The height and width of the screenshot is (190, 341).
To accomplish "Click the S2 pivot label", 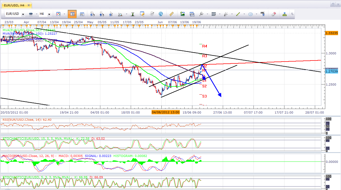I will click(x=205, y=86).
